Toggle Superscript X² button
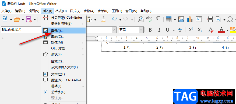This screenshot has width=236, height=104. point(191,30)
